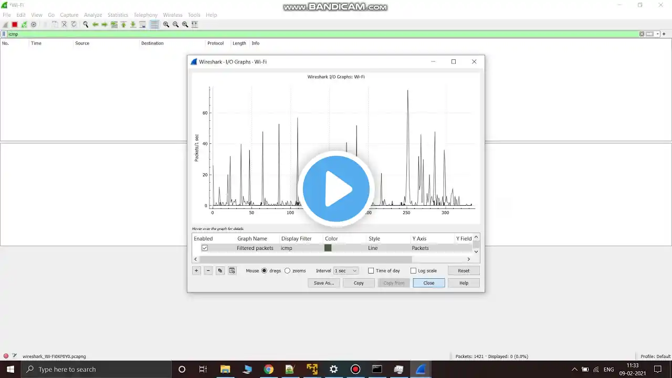Toggle auto-scroll during live capture icon

click(142, 25)
